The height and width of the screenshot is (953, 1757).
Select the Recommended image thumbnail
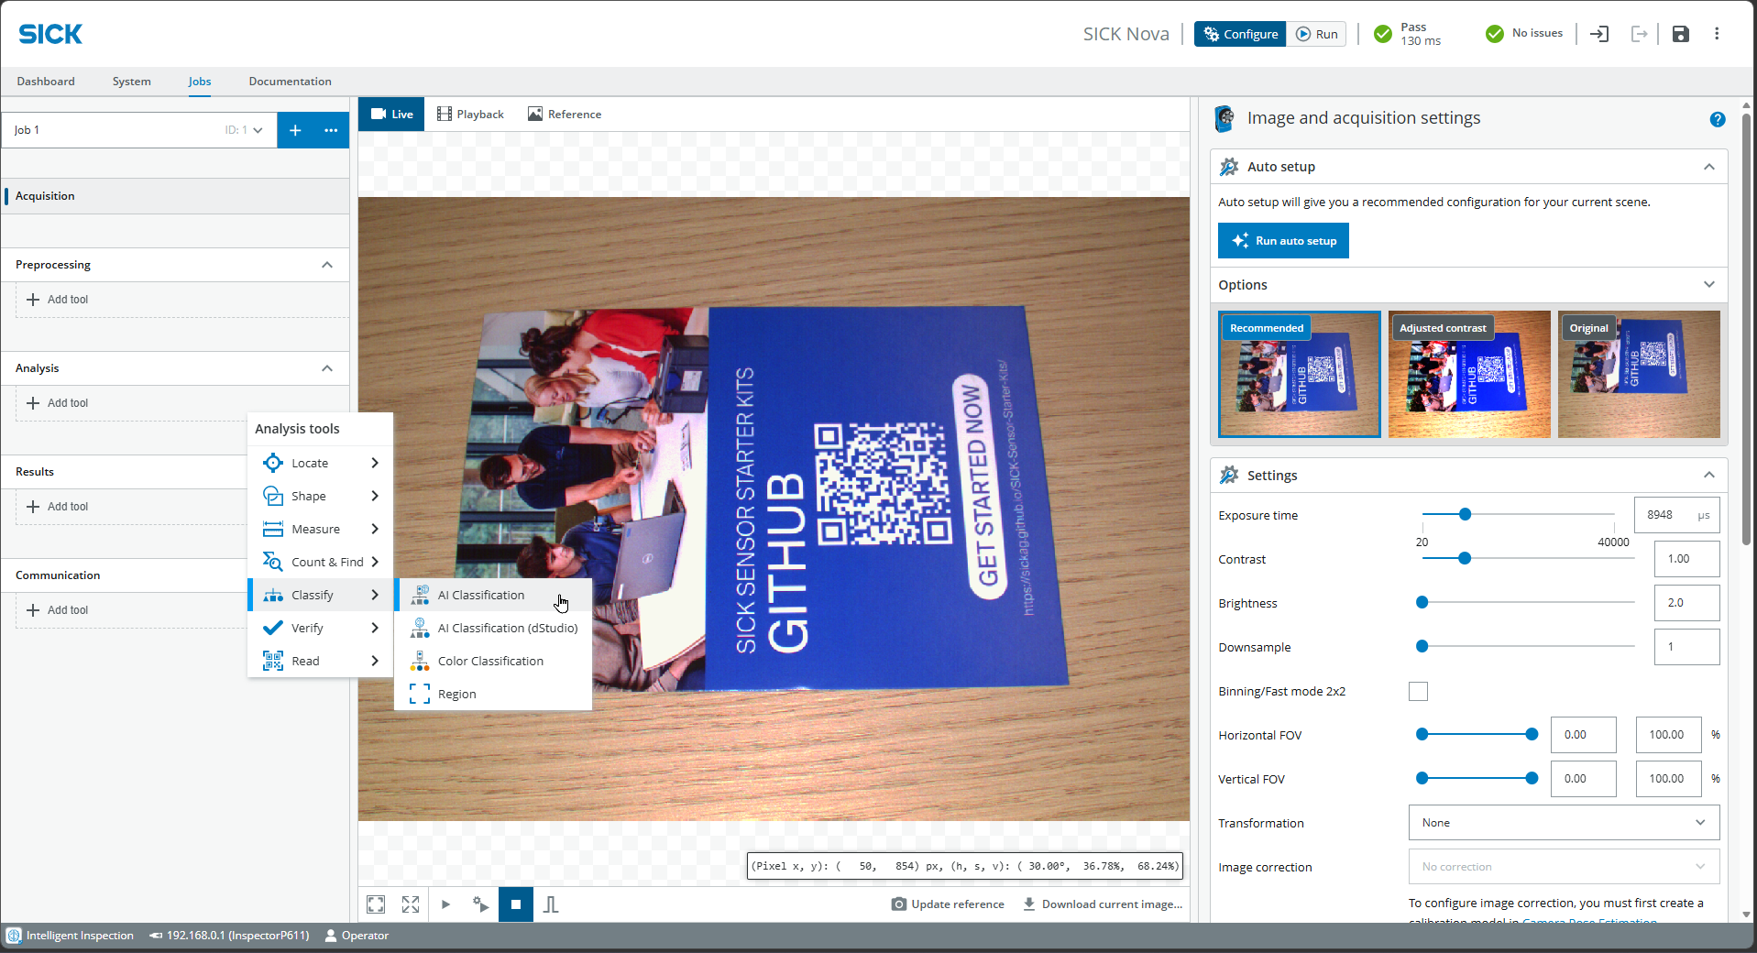click(1299, 374)
